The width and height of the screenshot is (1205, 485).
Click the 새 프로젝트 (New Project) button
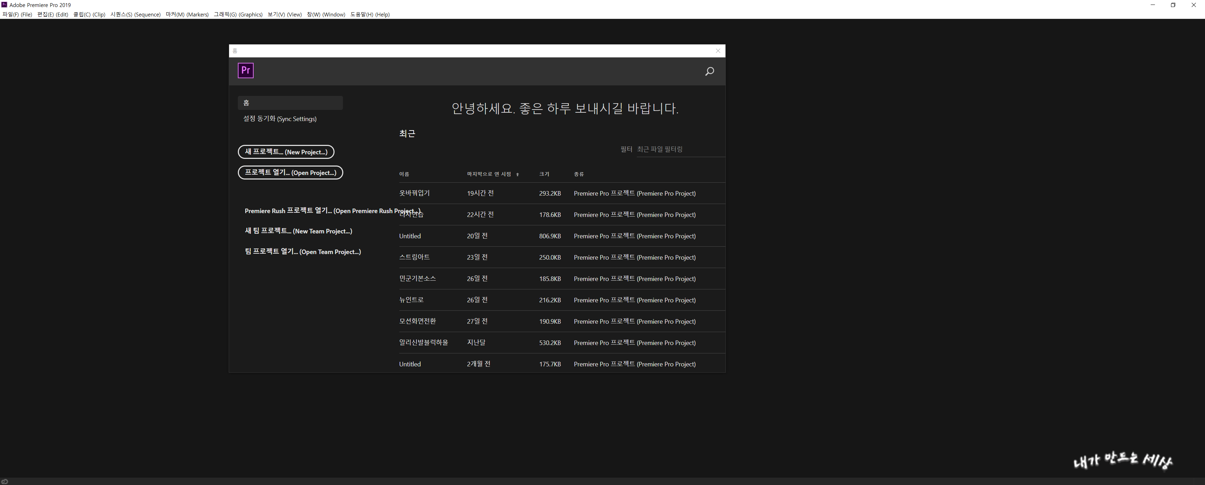tap(286, 152)
